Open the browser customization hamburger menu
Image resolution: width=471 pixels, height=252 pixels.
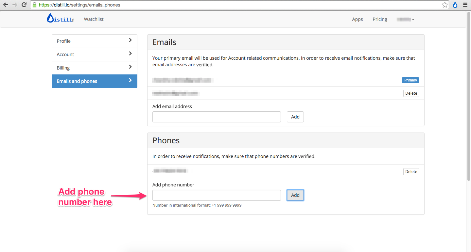click(x=465, y=5)
